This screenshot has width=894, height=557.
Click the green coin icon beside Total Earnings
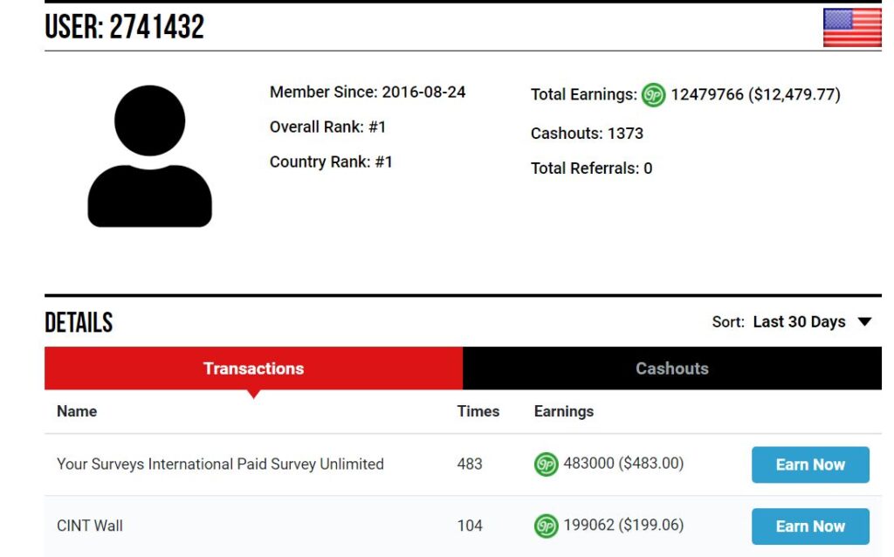pyautogui.click(x=653, y=95)
